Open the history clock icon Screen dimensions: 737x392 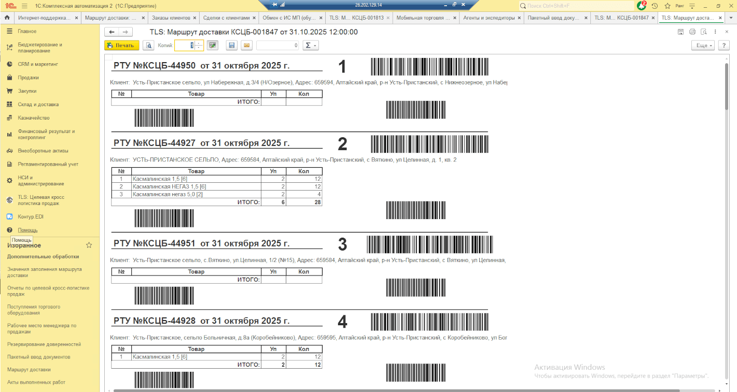tap(655, 6)
